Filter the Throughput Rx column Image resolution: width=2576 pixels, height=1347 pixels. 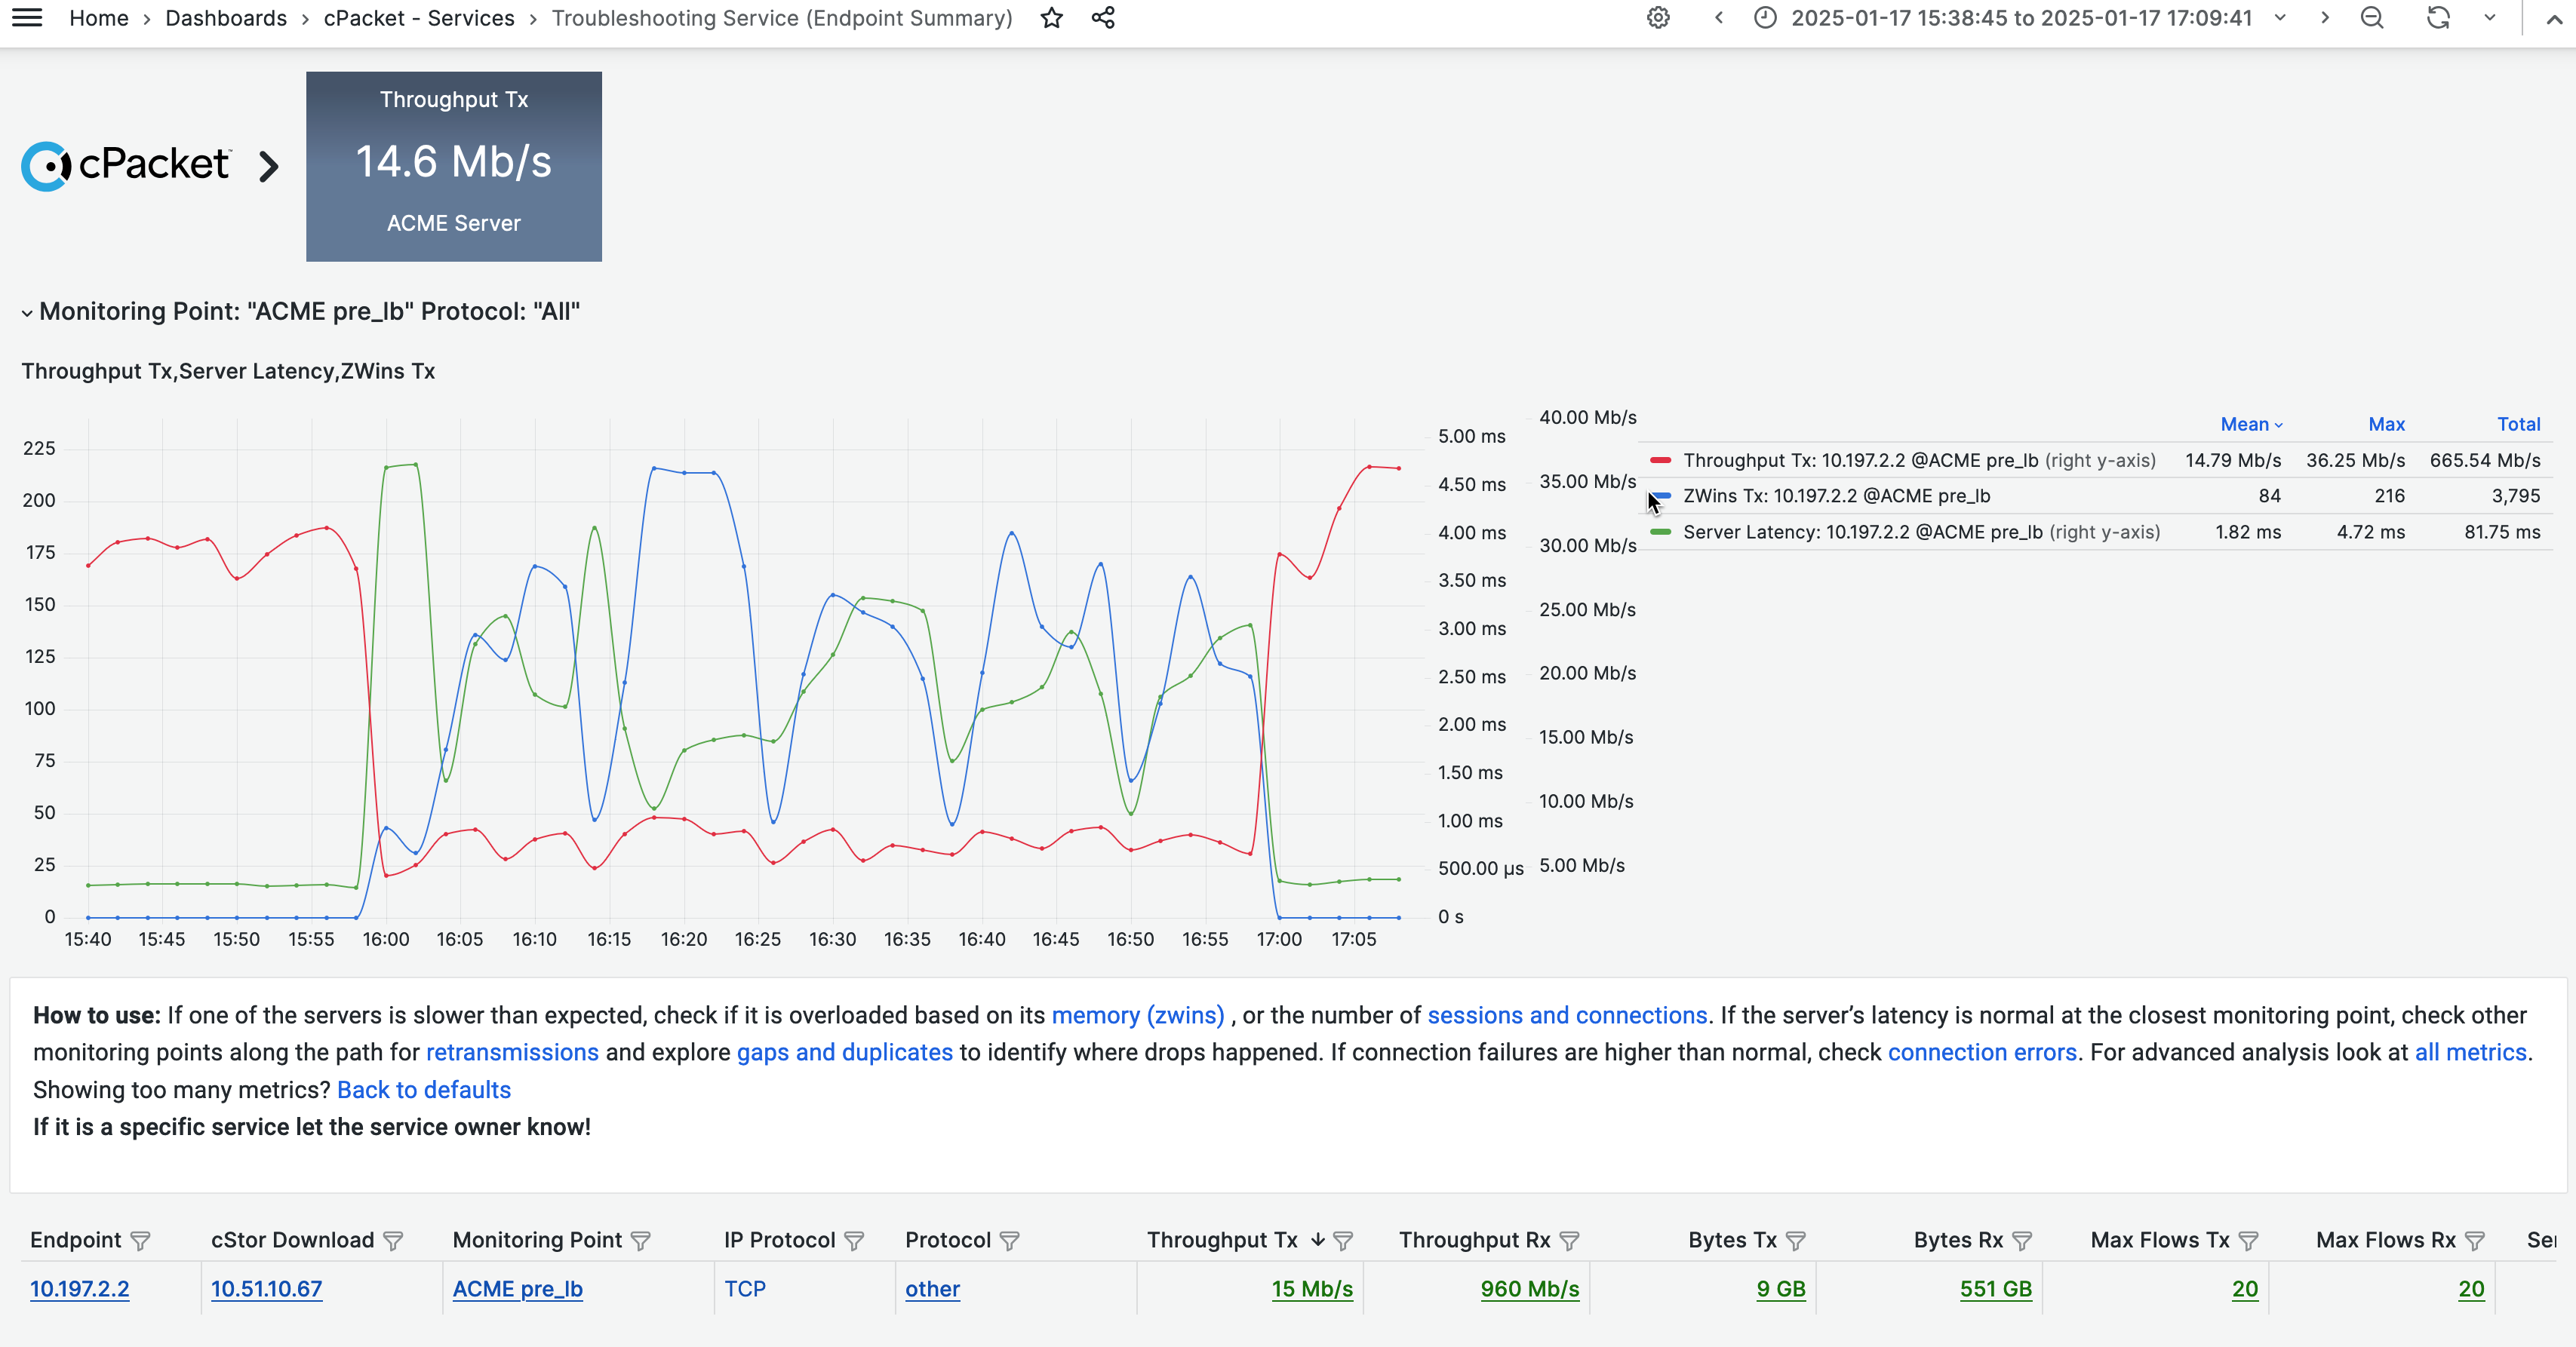click(x=1570, y=1241)
